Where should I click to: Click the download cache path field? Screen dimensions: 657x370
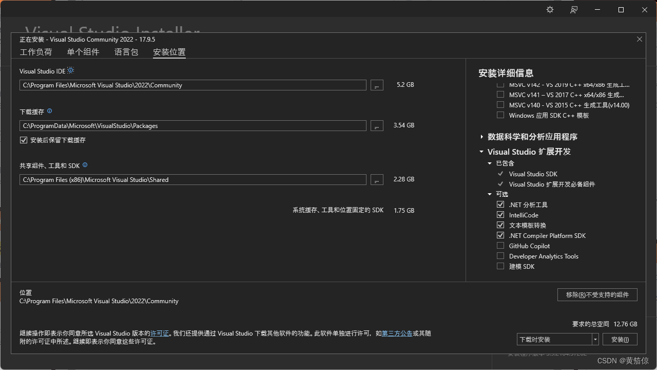click(x=193, y=126)
